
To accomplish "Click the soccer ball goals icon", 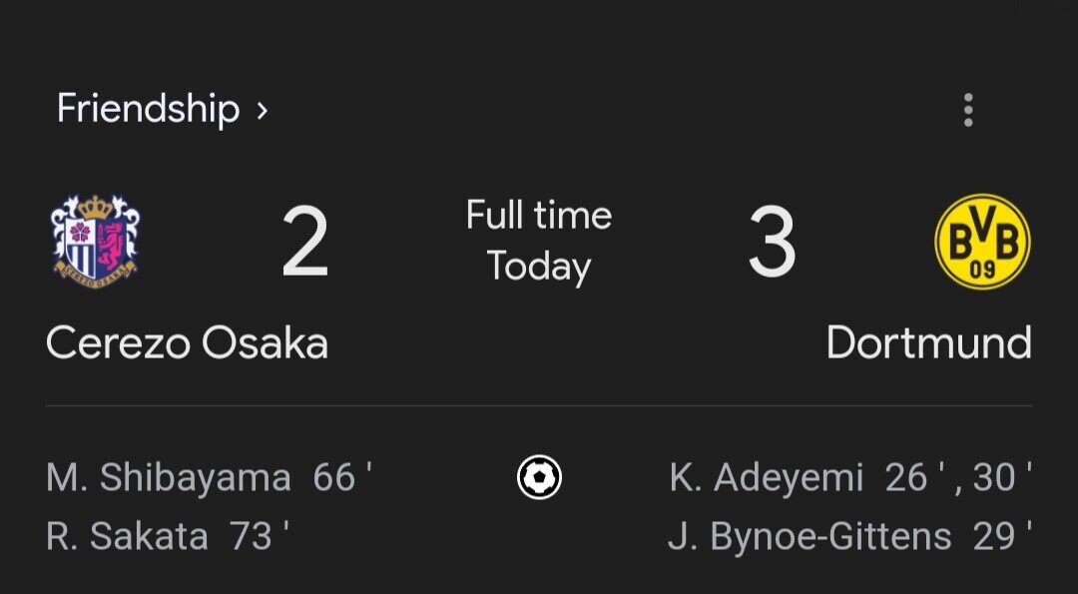I will tap(539, 477).
